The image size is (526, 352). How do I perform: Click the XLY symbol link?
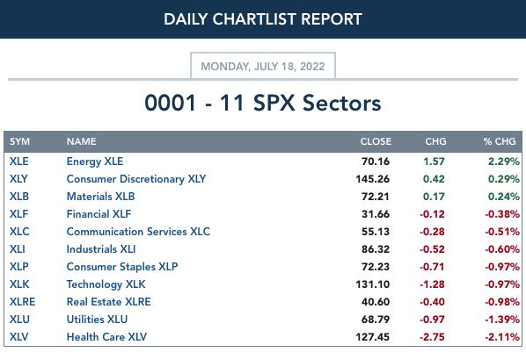pyautogui.click(x=18, y=179)
